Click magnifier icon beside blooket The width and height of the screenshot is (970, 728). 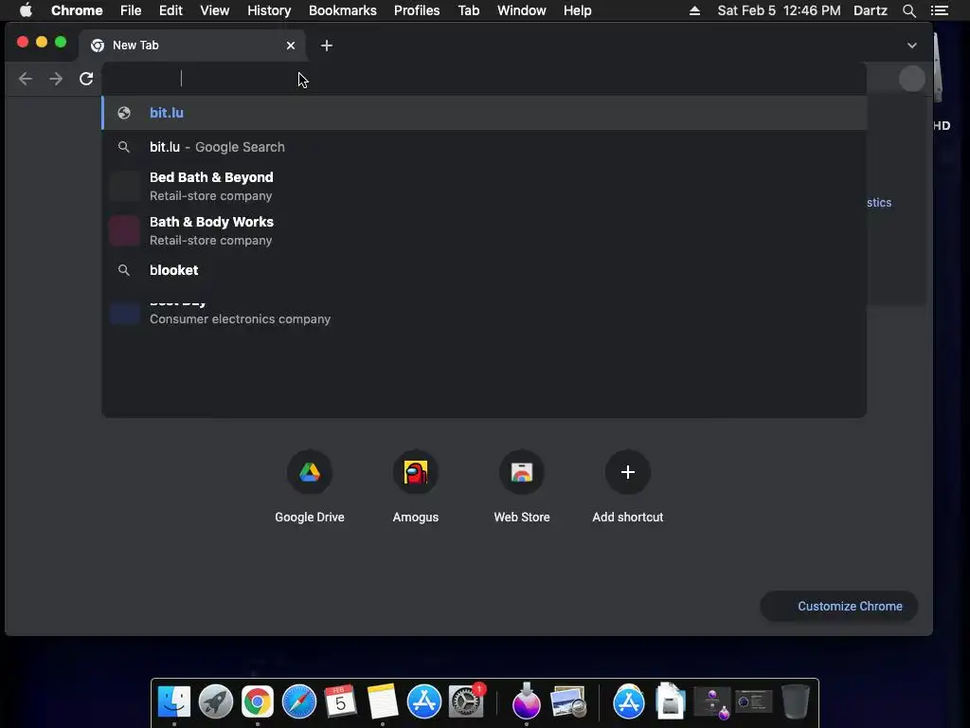(124, 270)
